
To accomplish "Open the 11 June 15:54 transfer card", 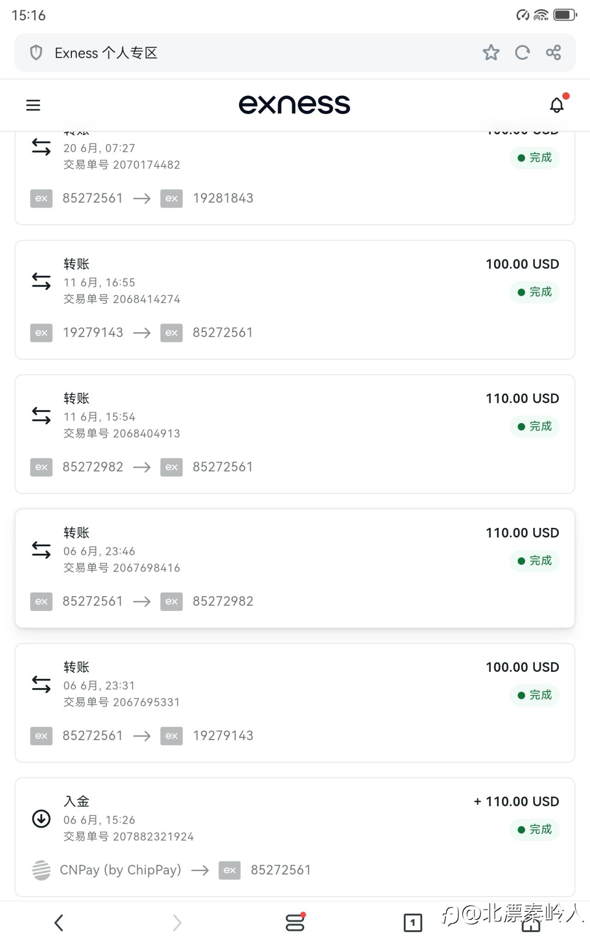I will pyautogui.click(x=295, y=434).
